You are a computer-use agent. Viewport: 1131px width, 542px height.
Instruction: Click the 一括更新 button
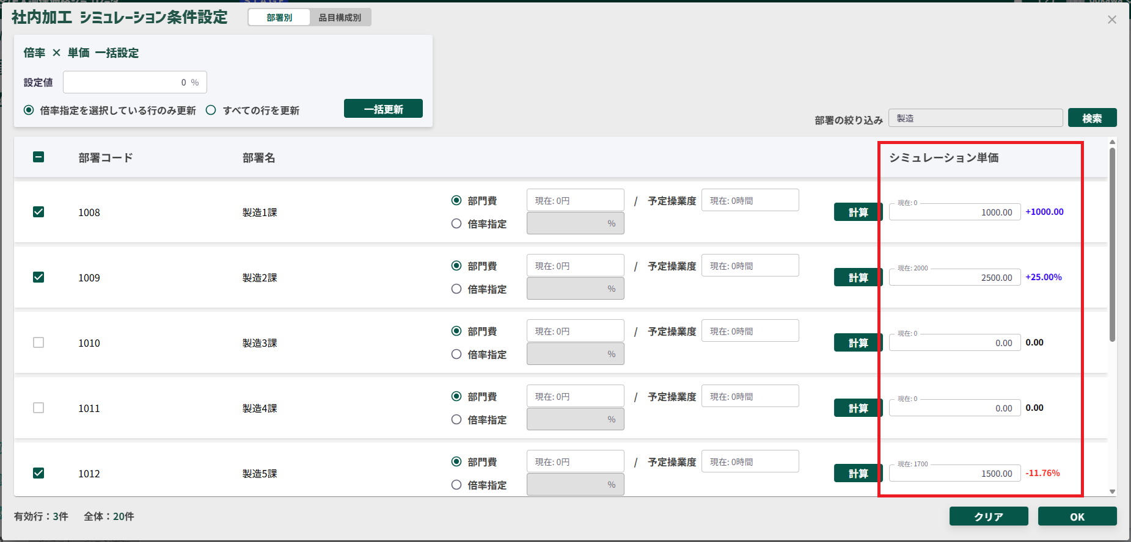[x=383, y=109]
